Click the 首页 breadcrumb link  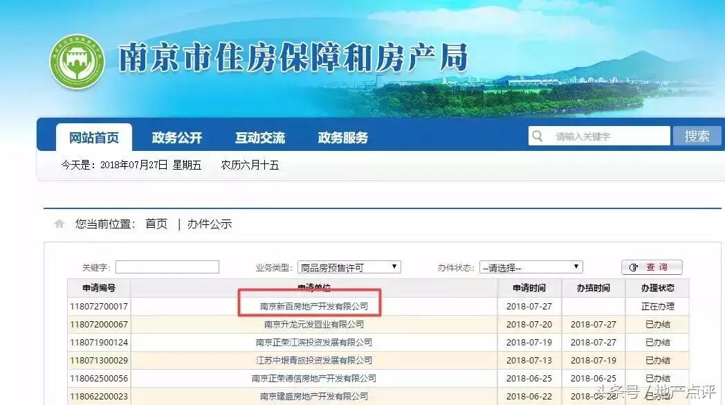pos(155,224)
